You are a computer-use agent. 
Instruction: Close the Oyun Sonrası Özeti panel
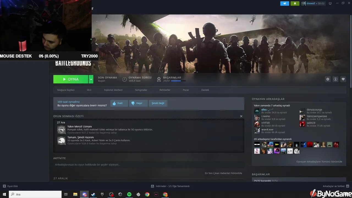(x=241, y=116)
